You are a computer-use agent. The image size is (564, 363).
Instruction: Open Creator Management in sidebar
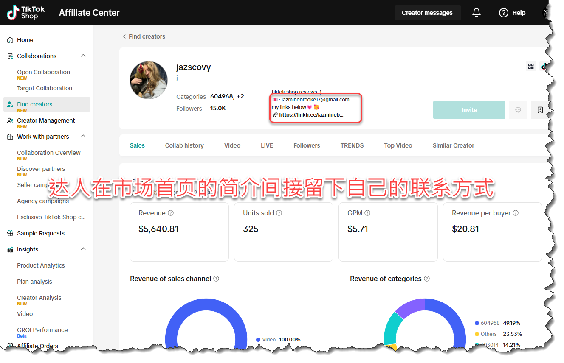(x=46, y=120)
